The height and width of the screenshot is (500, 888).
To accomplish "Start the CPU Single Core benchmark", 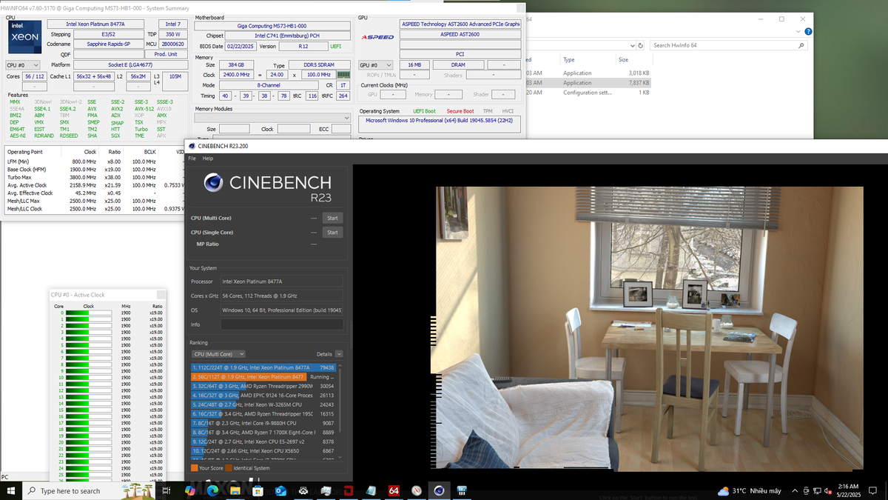I will click(332, 232).
